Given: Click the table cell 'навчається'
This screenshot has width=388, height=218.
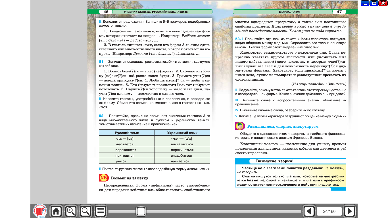Looking at the screenshot, I should click(x=182, y=161).
